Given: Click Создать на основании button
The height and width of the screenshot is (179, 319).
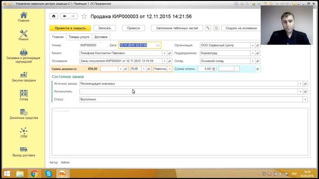Looking at the screenshot, I should point(241,28).
